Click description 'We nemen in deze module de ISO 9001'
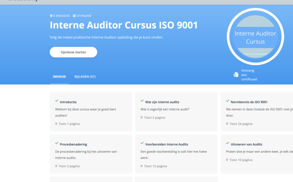This screenshot has height=182, width=293. (254, 109)
